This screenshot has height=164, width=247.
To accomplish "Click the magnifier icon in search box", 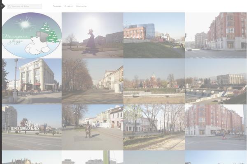I will pos(9,7).
